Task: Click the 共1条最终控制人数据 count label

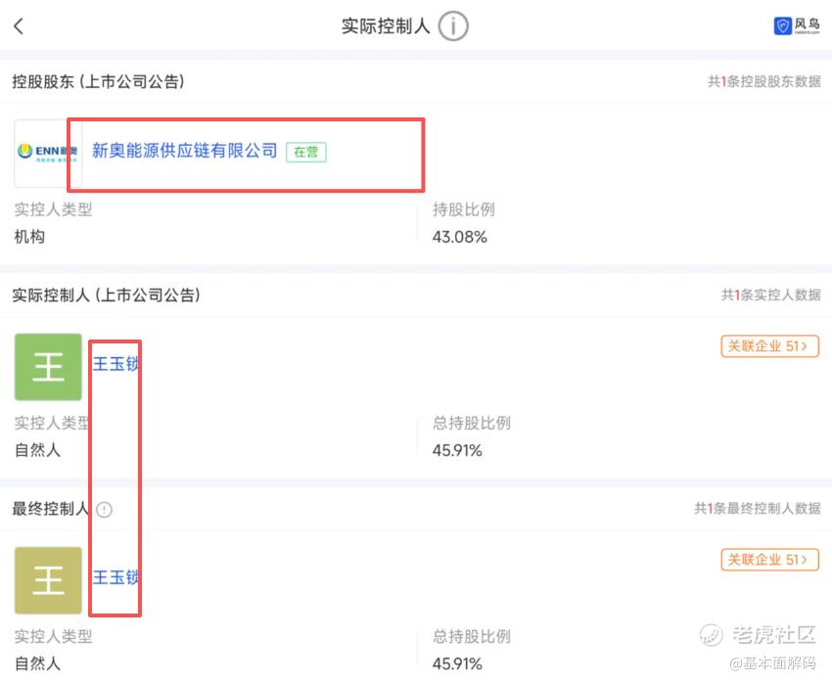Action: (x=757, y=509)
